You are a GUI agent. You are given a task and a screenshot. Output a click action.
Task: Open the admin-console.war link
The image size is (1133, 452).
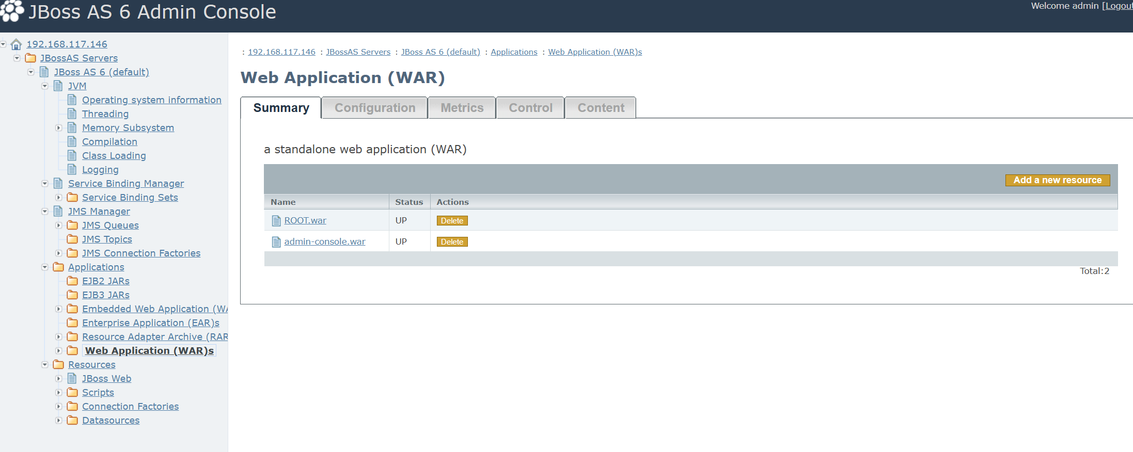[325, 241]
